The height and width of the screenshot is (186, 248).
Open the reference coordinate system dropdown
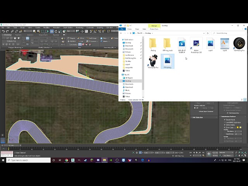[71, 31]
